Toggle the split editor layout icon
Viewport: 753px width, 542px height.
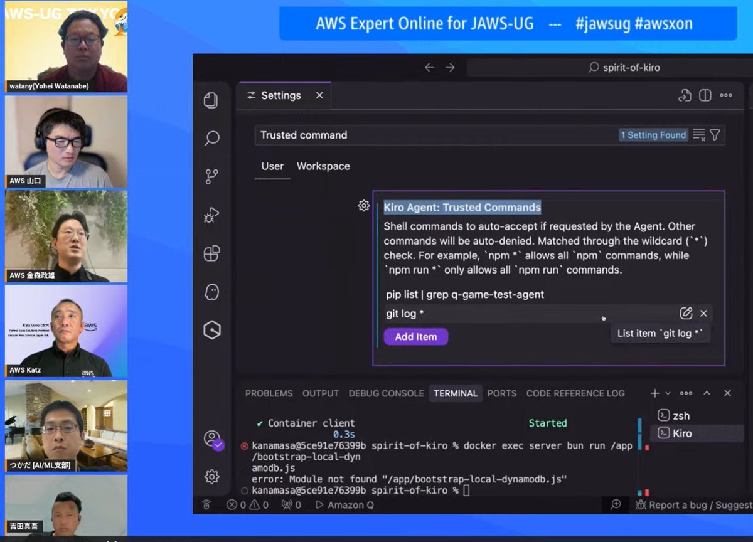coord(705,95)
